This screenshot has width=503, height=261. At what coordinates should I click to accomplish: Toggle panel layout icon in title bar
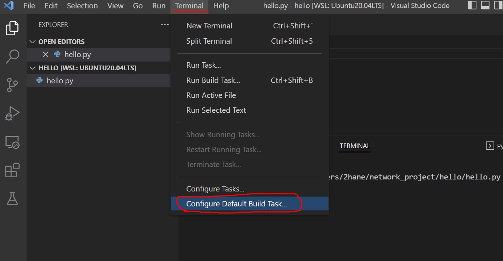pos(485,5)
